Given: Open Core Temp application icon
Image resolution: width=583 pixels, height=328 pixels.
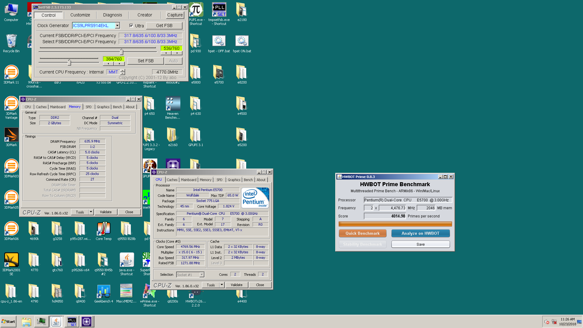Looking at the screenshot, I should pos(104,231).
